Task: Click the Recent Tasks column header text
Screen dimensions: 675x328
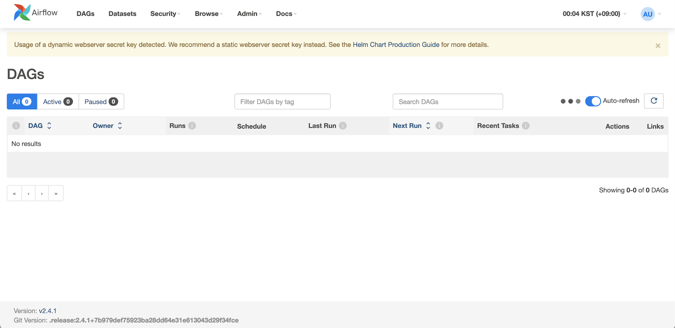Action: (498, 126)
